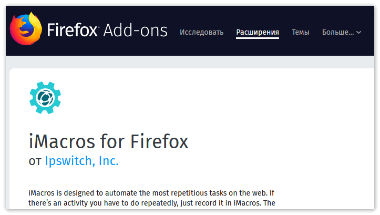380x215 pixels.
Task: Click the iMacros gear icon
Action: point(45,99)
